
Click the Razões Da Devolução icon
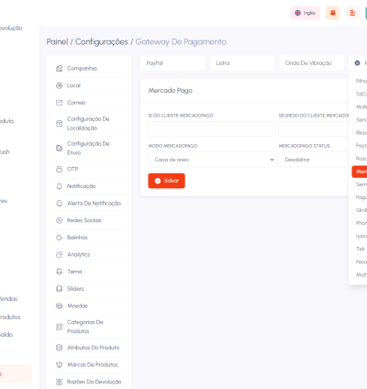coord(60,382)
